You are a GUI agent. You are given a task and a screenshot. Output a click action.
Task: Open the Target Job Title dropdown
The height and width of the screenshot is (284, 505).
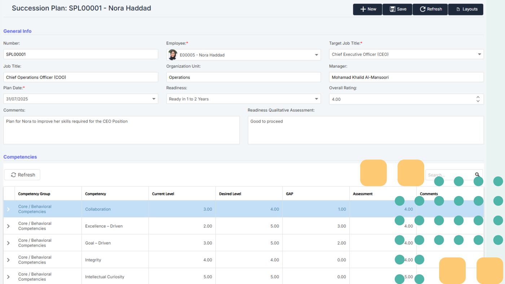(x=479, y=54)
